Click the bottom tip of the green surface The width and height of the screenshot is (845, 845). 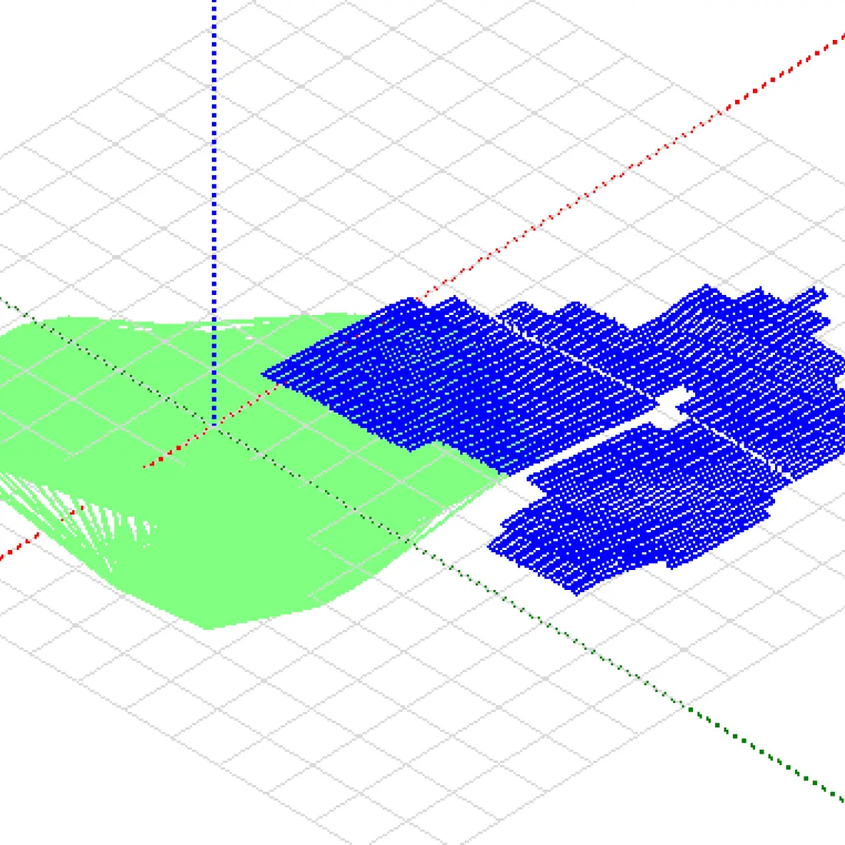207,627
